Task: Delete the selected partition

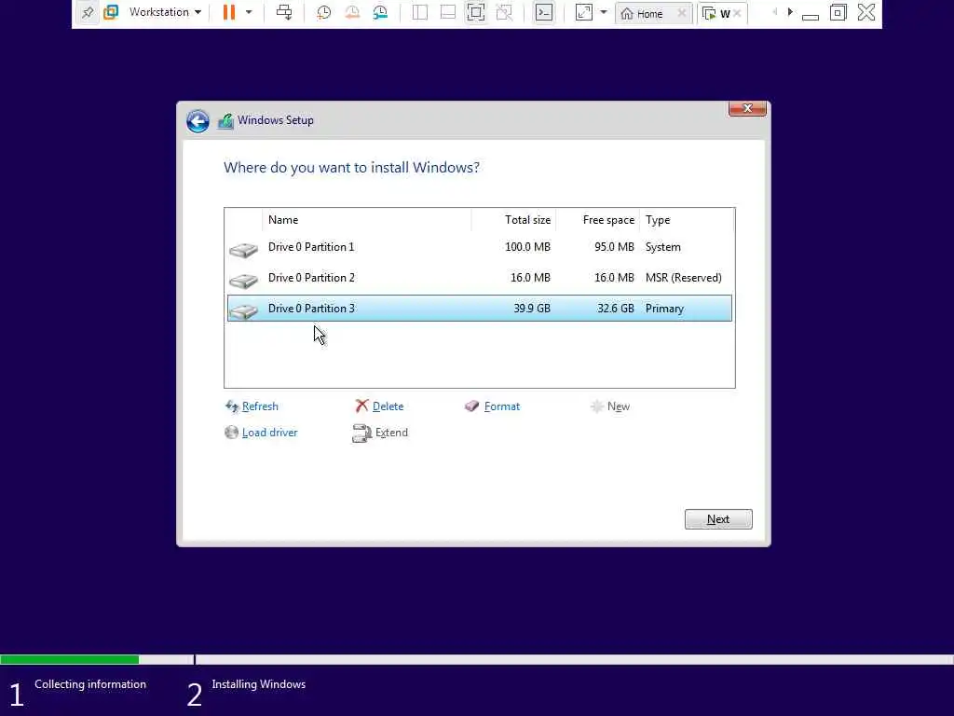Action: tap(388, 406)
